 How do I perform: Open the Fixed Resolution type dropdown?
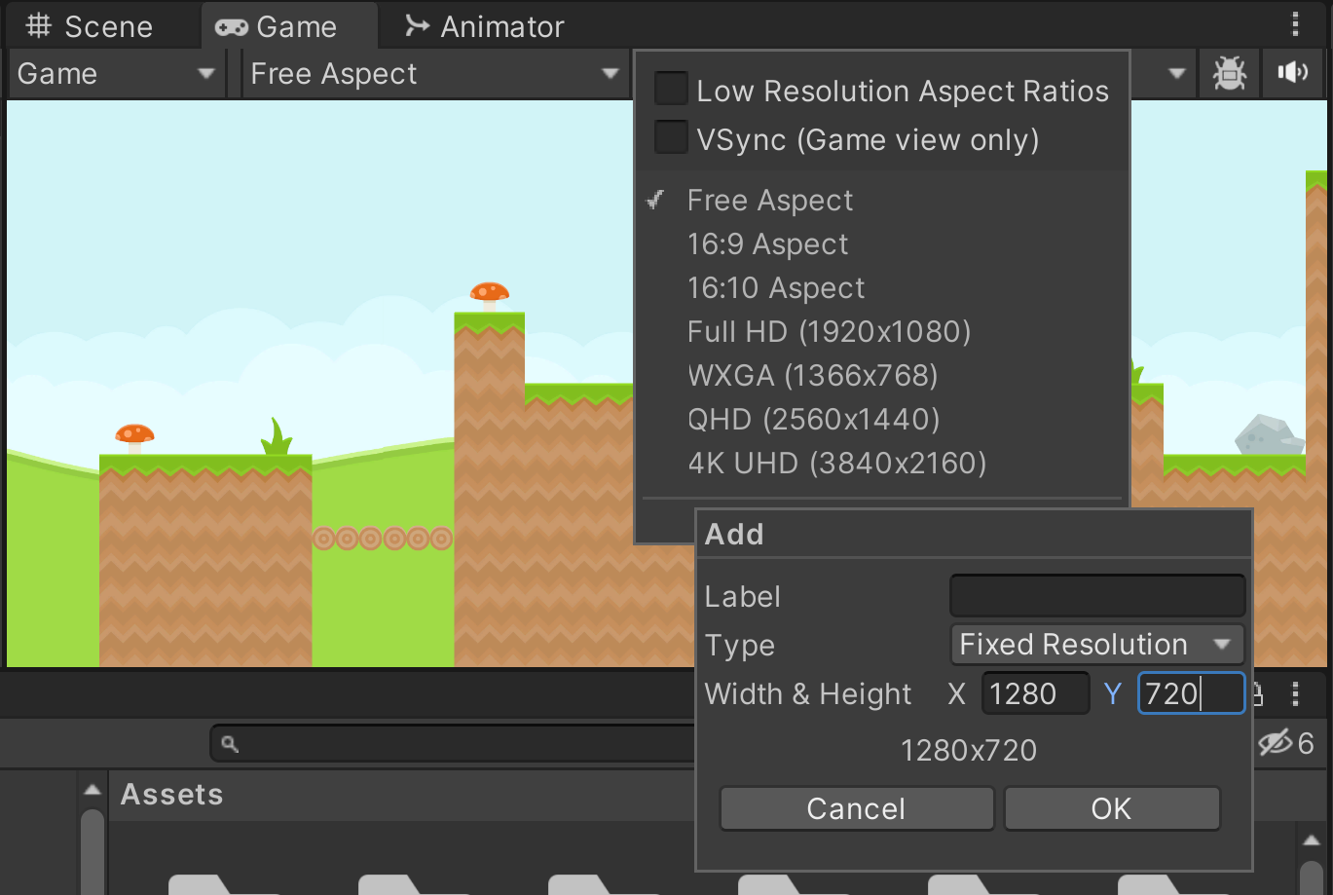(x=1097, y=645)
